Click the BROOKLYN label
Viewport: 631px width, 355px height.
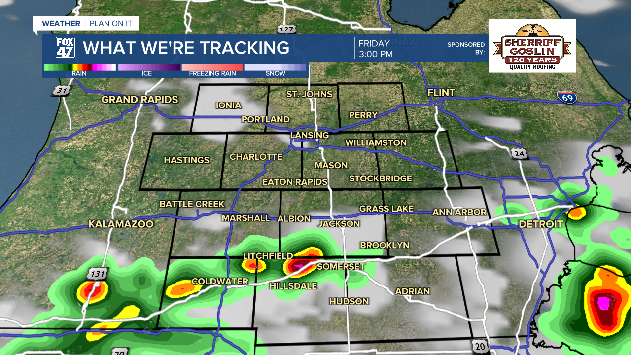pos(385,245)
